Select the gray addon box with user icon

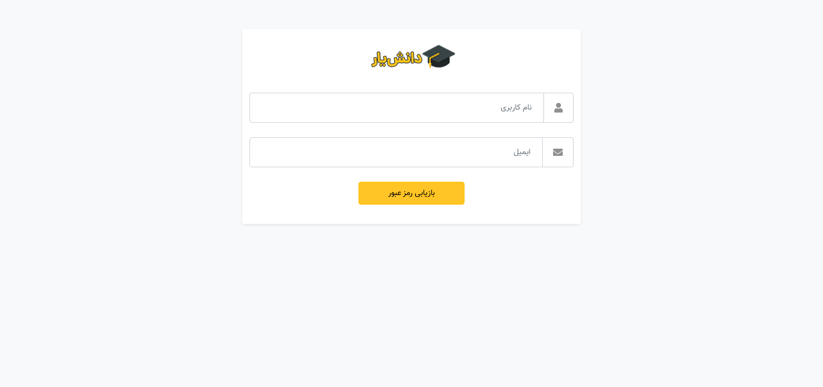point(559,108)
